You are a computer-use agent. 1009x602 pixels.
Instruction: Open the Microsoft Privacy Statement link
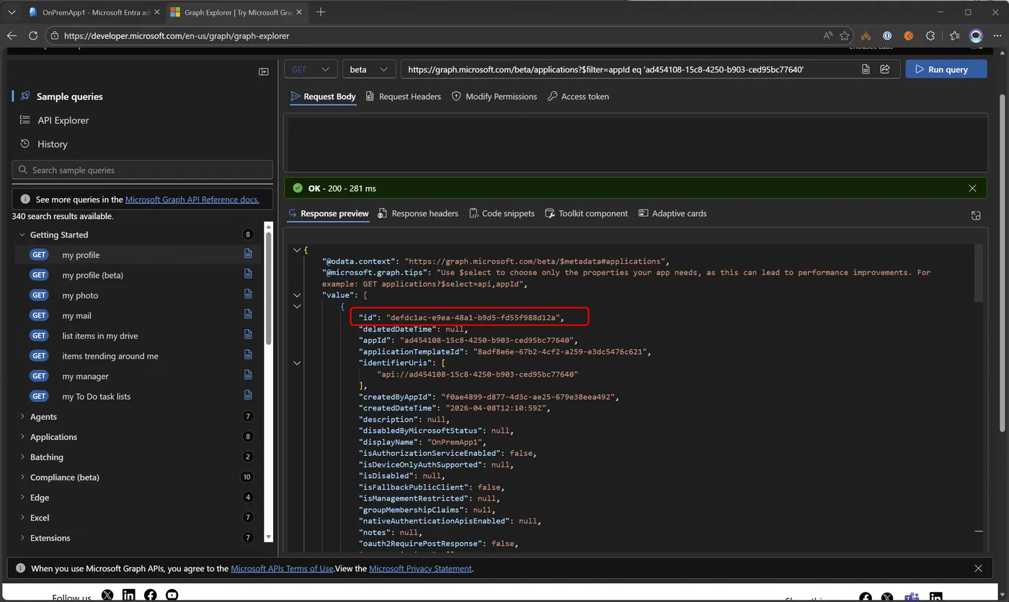pos(421,569)
